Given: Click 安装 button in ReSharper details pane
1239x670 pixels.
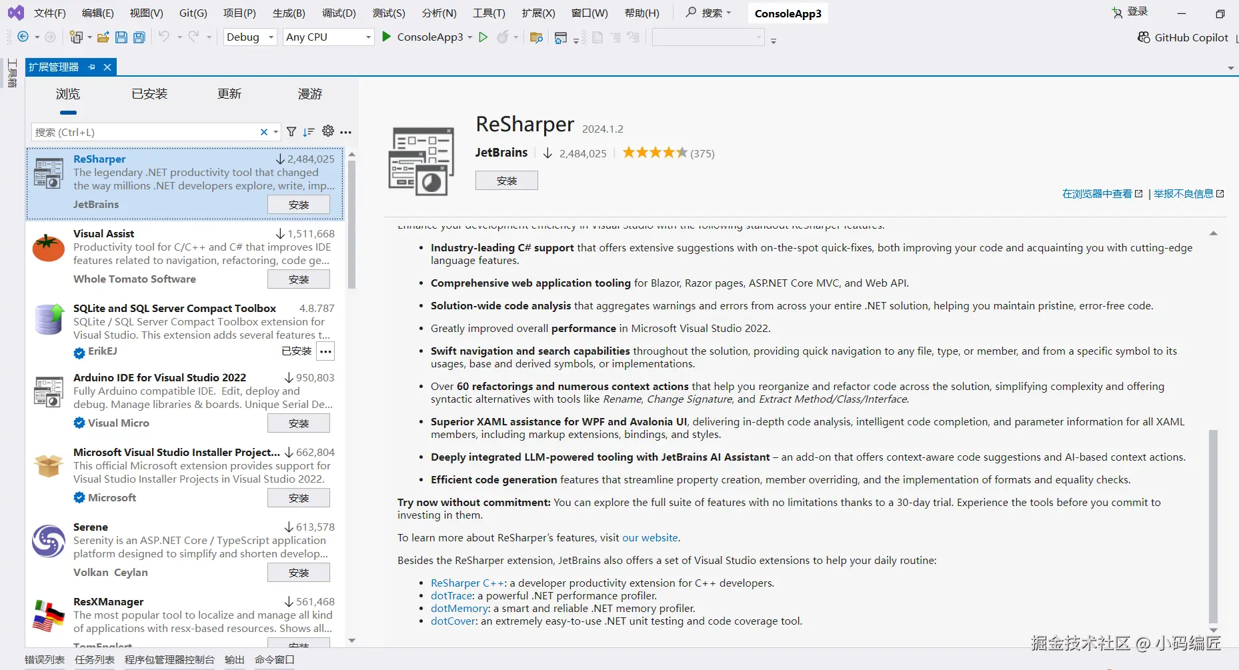Looking at the screenshot, I should coord(507,181).
